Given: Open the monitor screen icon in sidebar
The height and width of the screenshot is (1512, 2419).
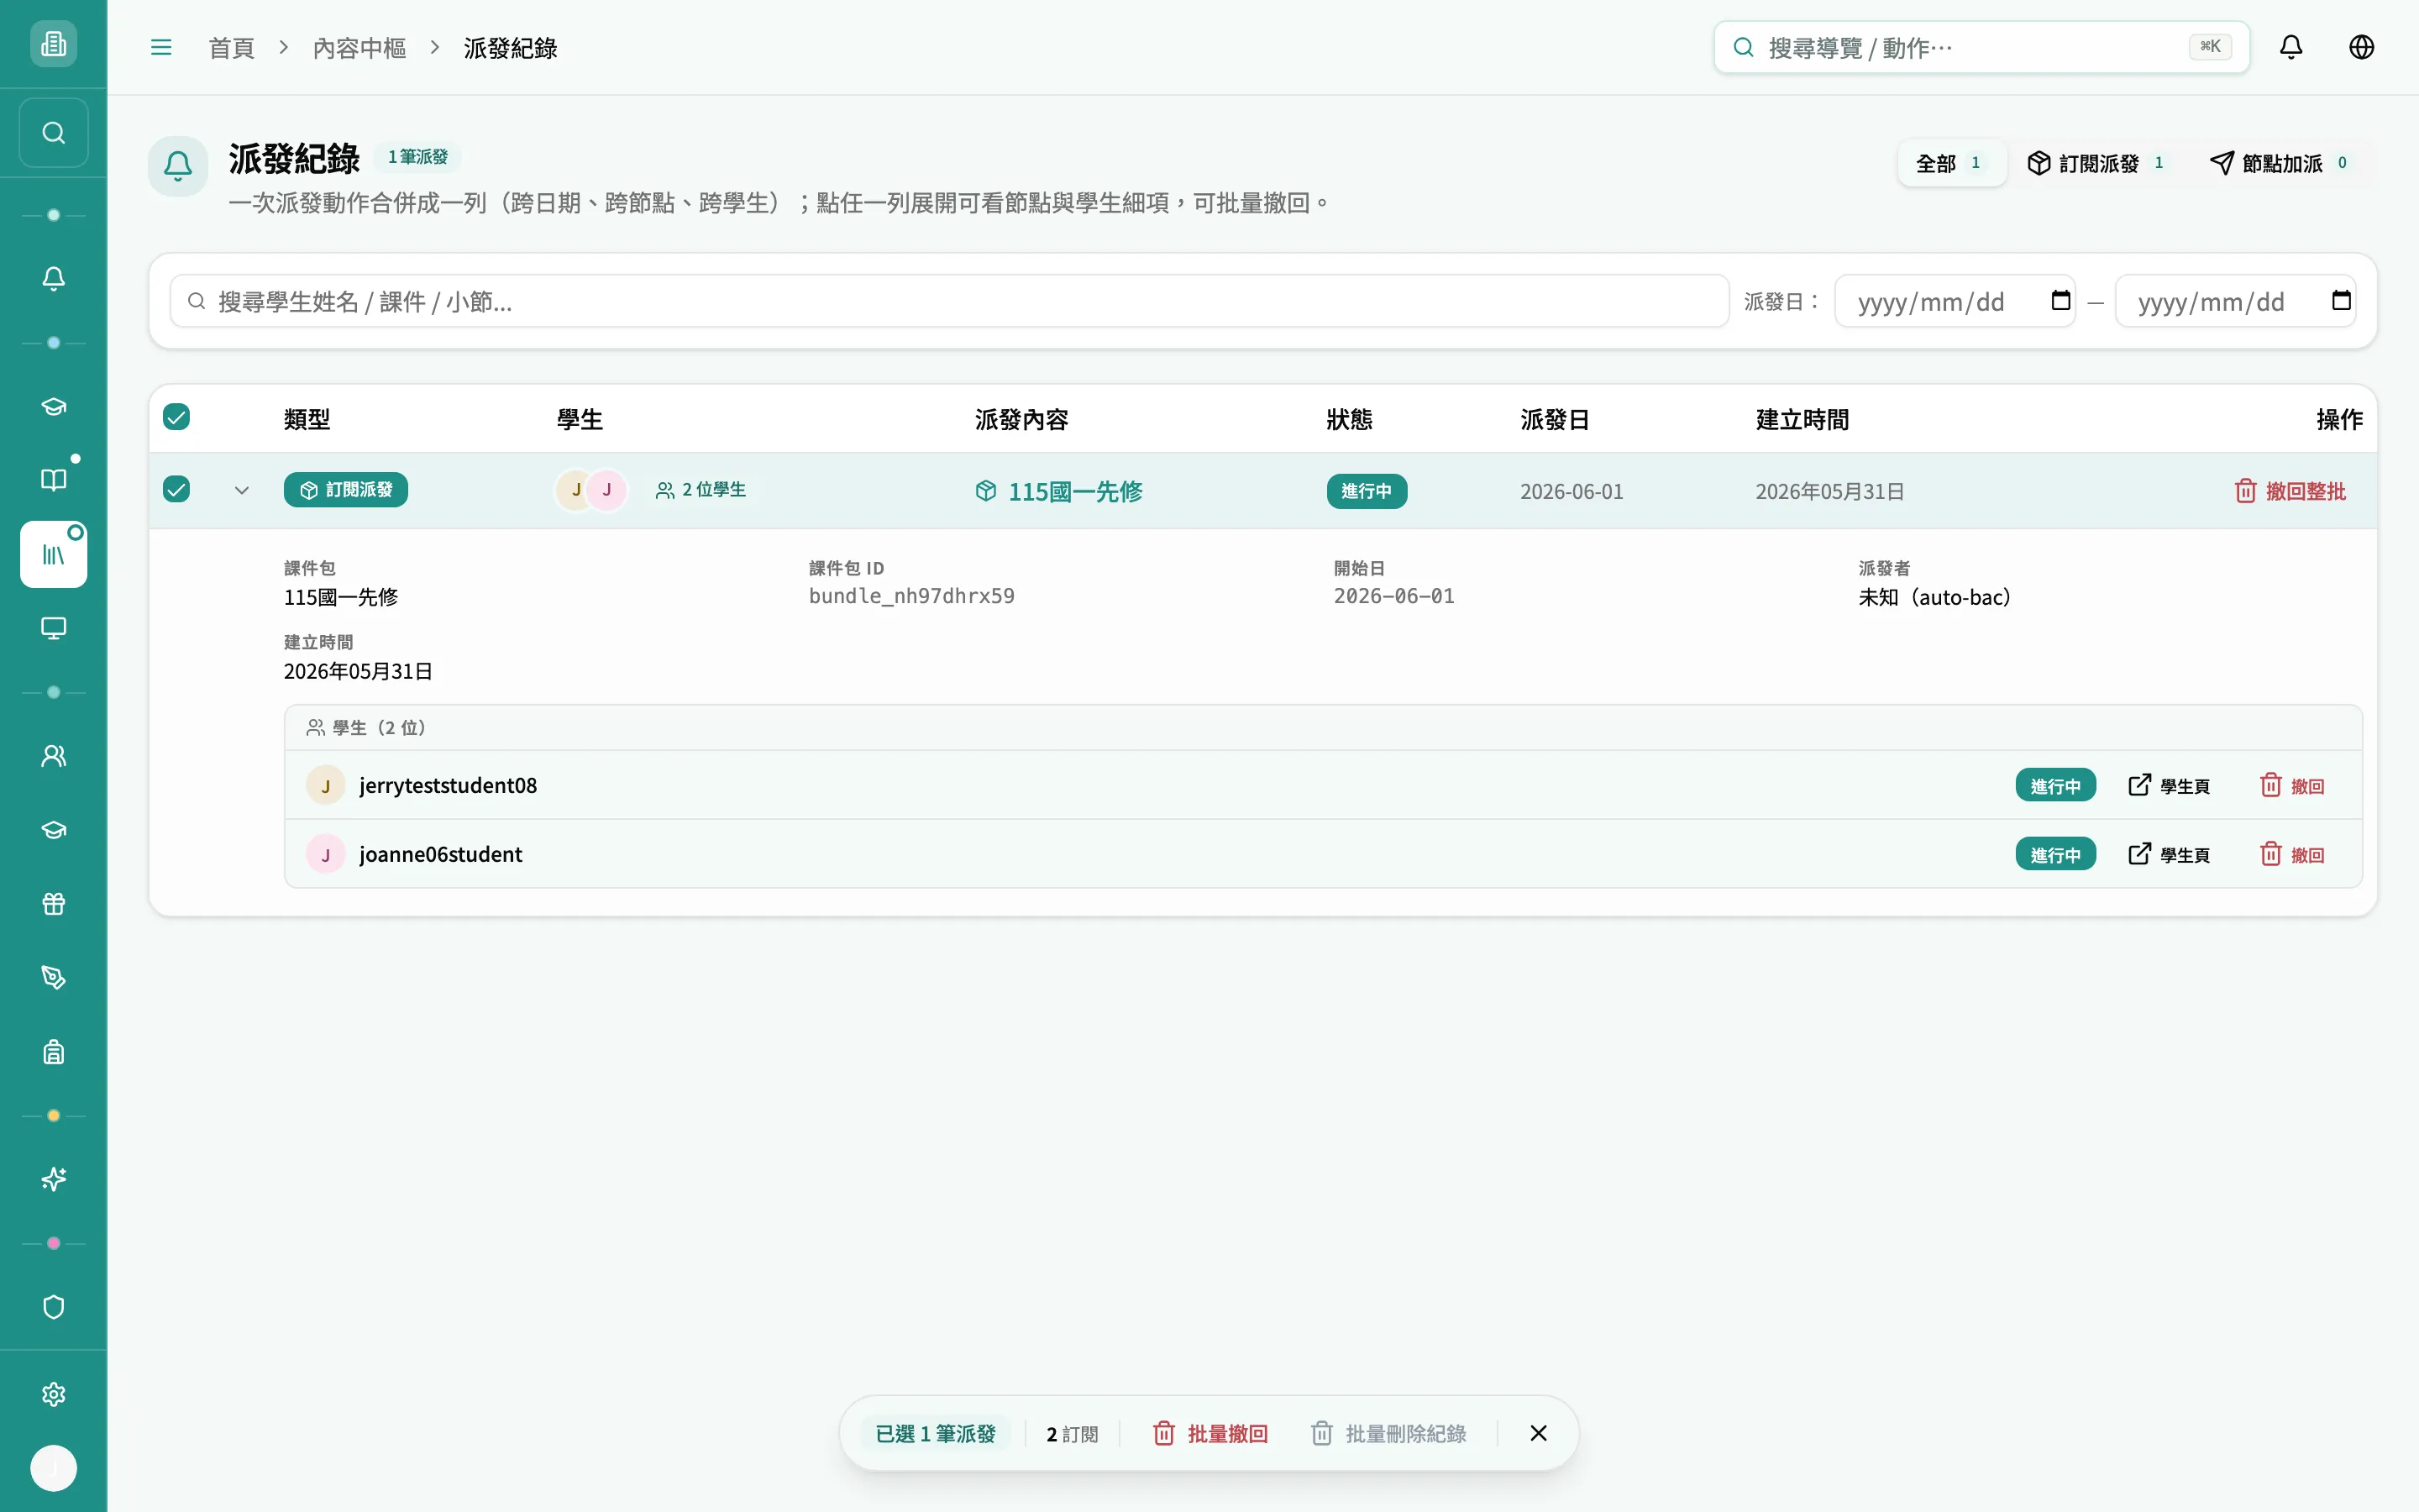Looking at the screenshot, I should [x=54, y=628].
